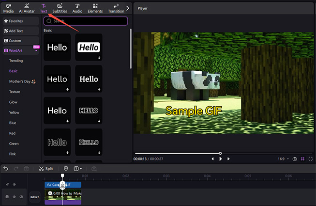
Task: Select Red category
Action: click(x=12, y=133)
